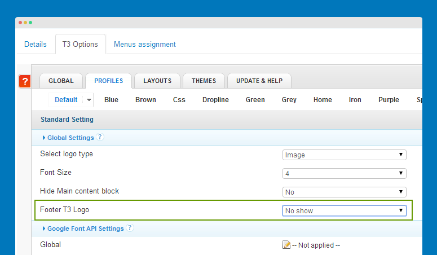Select the Default profile
Viewport: 437px width, 255px height.
tap(66, 100)
